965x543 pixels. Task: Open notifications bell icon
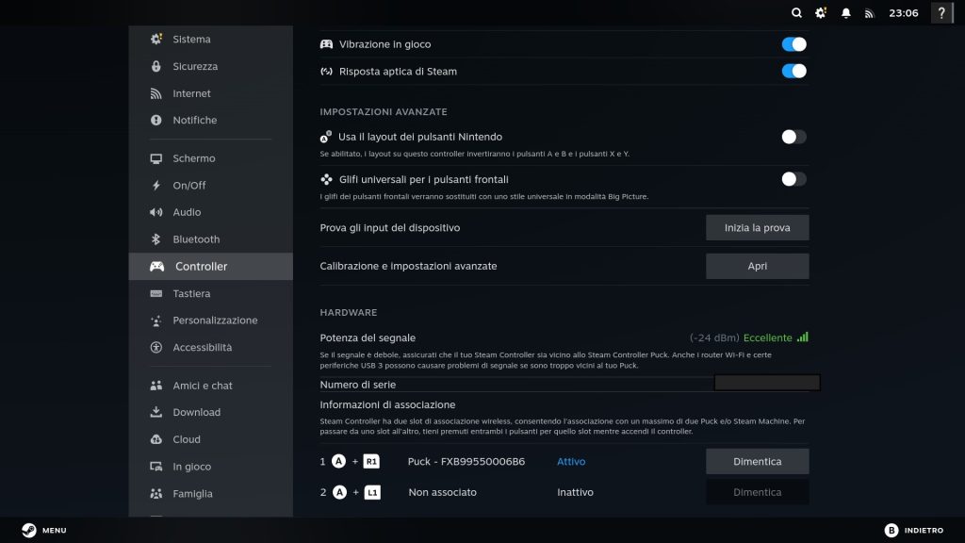pos(846,13)
